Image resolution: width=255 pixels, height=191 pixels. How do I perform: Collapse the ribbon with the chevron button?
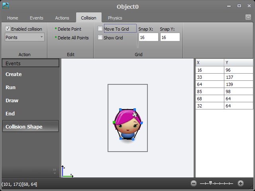[248, 17]
